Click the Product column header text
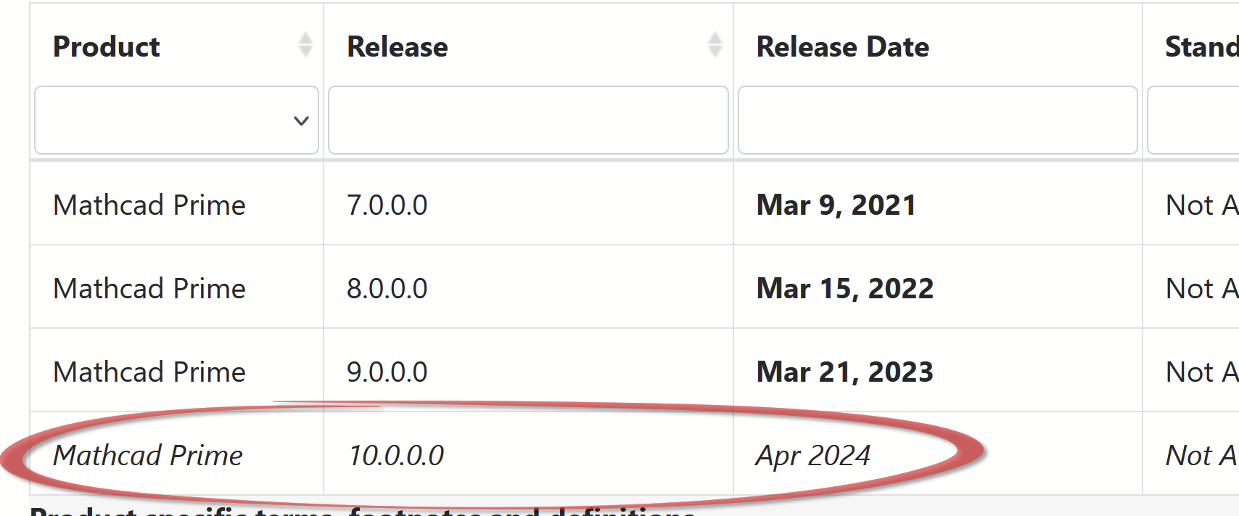This screenshot has width=1239, height=516. 107,47
